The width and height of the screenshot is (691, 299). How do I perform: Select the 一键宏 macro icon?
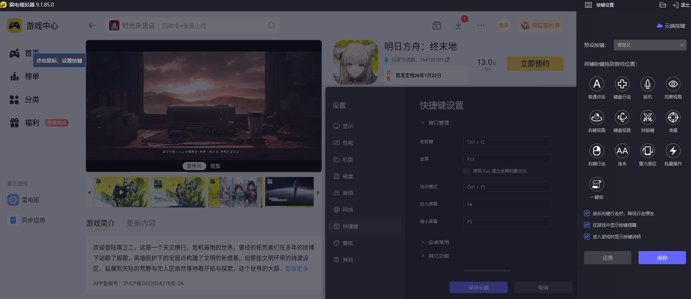pos(596,185)
